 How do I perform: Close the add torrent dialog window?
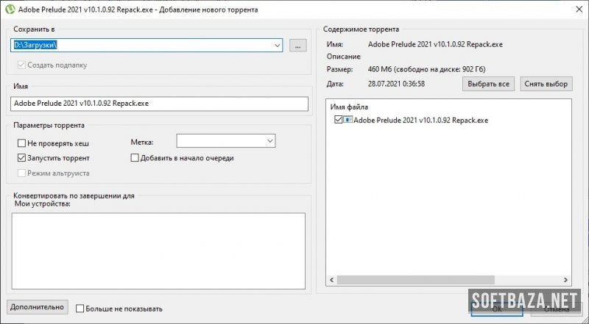572,9
